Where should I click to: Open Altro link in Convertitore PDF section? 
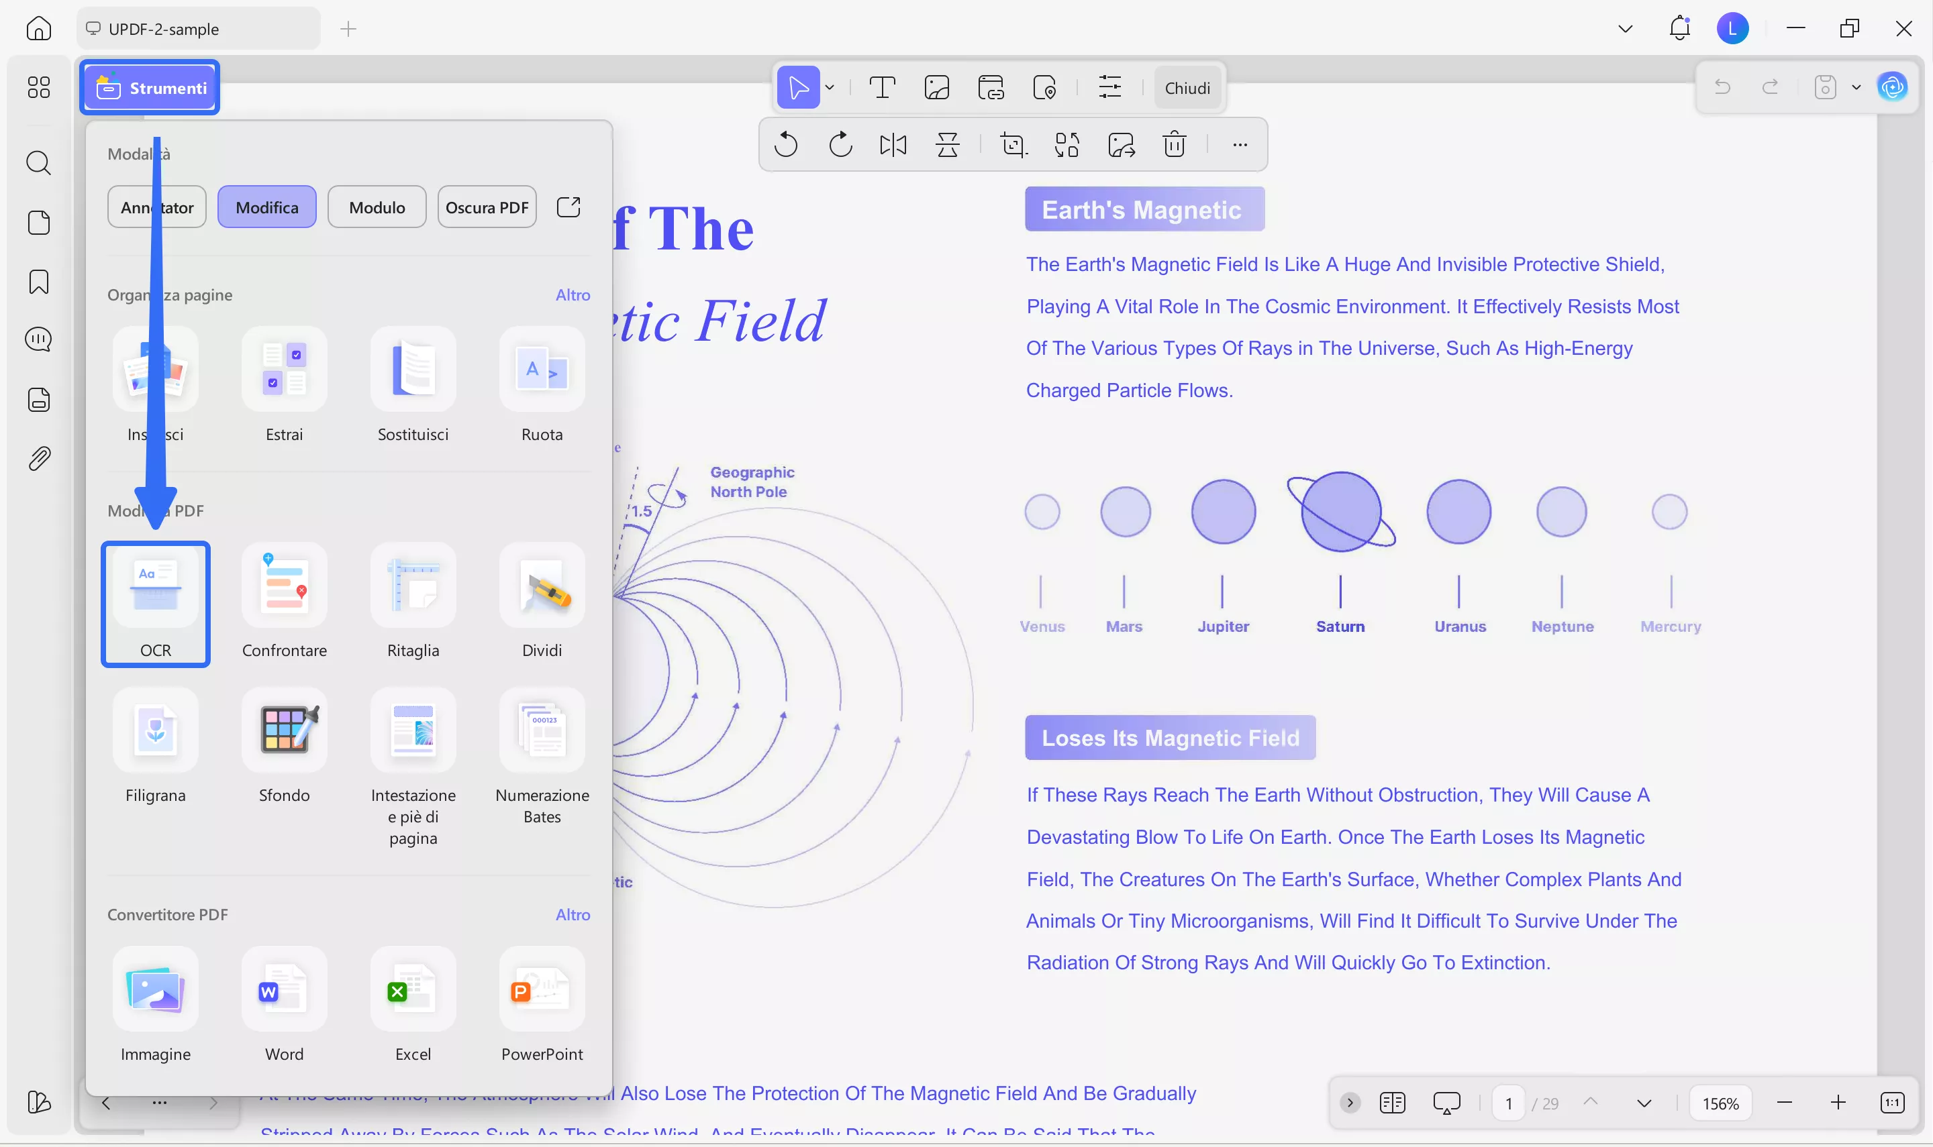pos(572,914)
